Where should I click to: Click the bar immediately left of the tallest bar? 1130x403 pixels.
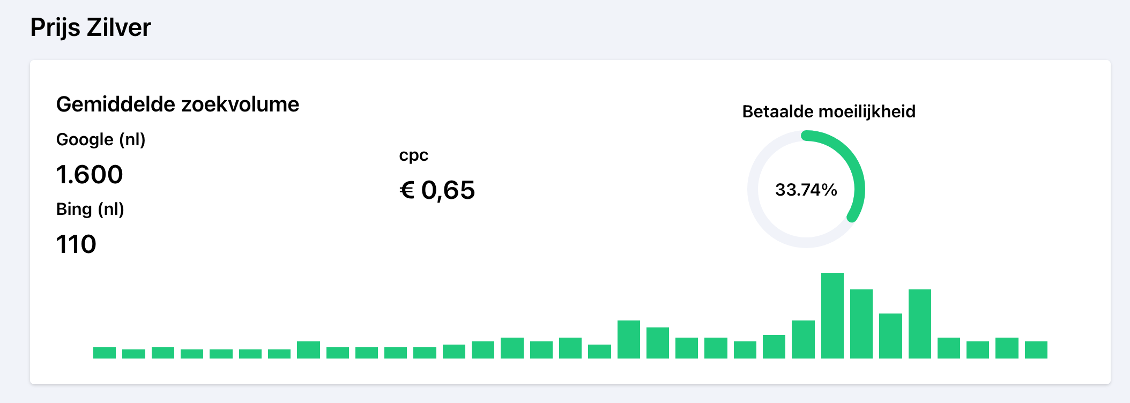[803, 339]
